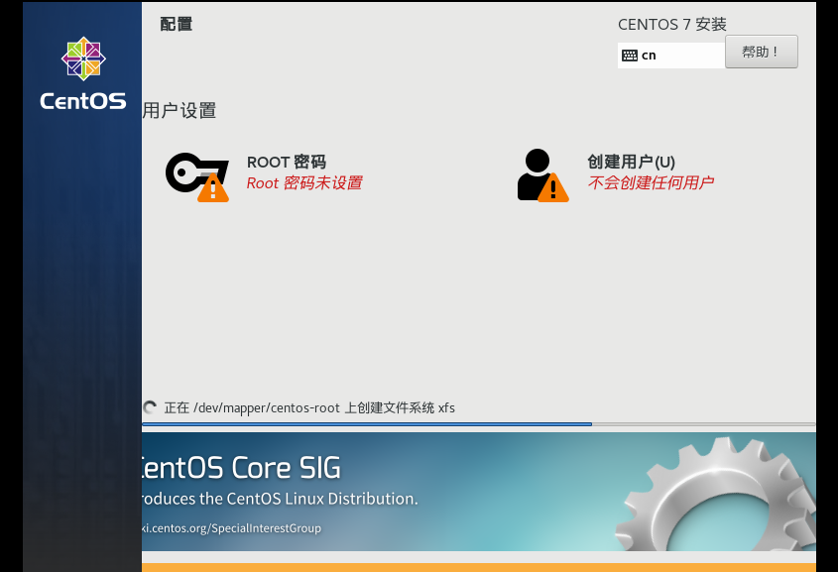Click the create user person icon
Viewport: 838px width, 572px height.
542,175
